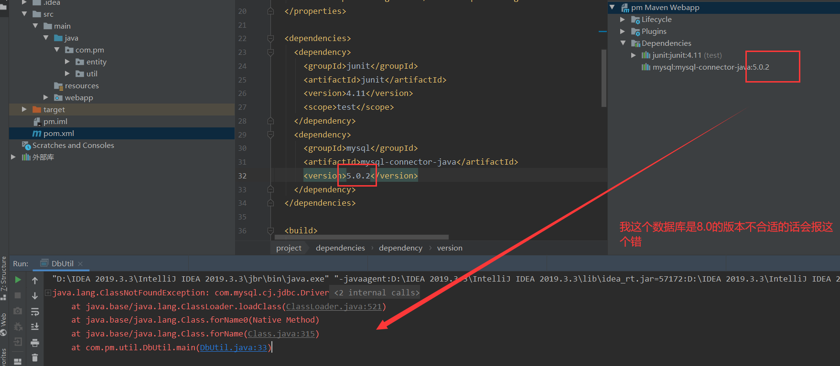Expand the 外部库 external libraries node

pyautogui.click(x=13, y=157)
